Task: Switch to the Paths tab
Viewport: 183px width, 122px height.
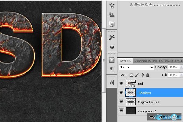Action: (158, 61)
